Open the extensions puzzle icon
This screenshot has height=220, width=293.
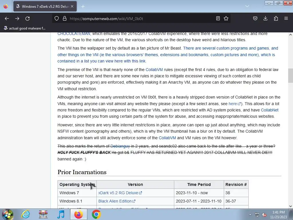coord(276,18)
